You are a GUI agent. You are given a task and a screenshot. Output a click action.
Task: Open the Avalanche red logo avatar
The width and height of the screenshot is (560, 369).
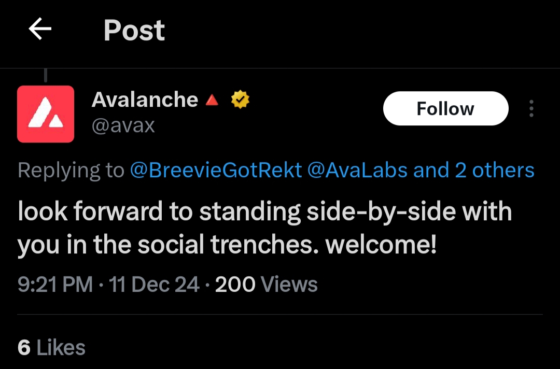46,114
